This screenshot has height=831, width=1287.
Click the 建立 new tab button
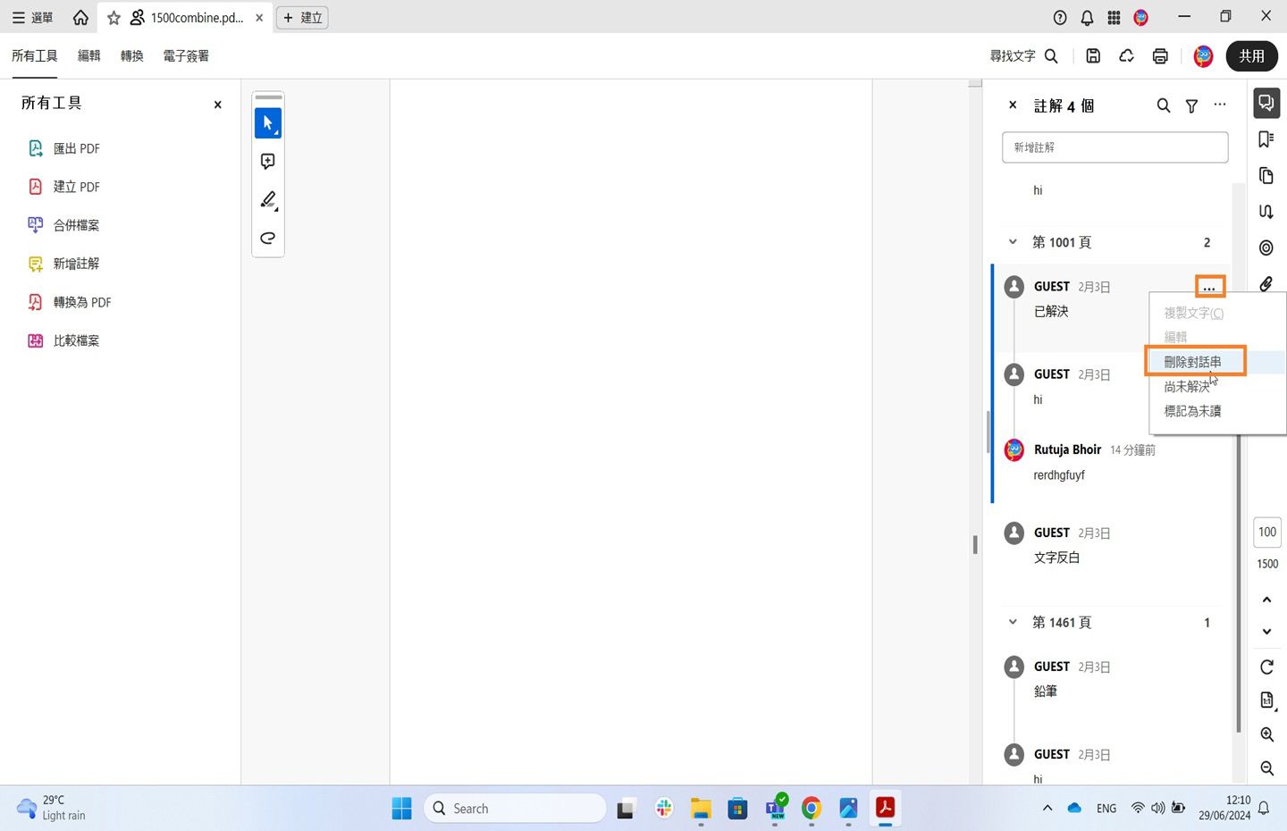[302, 17]
